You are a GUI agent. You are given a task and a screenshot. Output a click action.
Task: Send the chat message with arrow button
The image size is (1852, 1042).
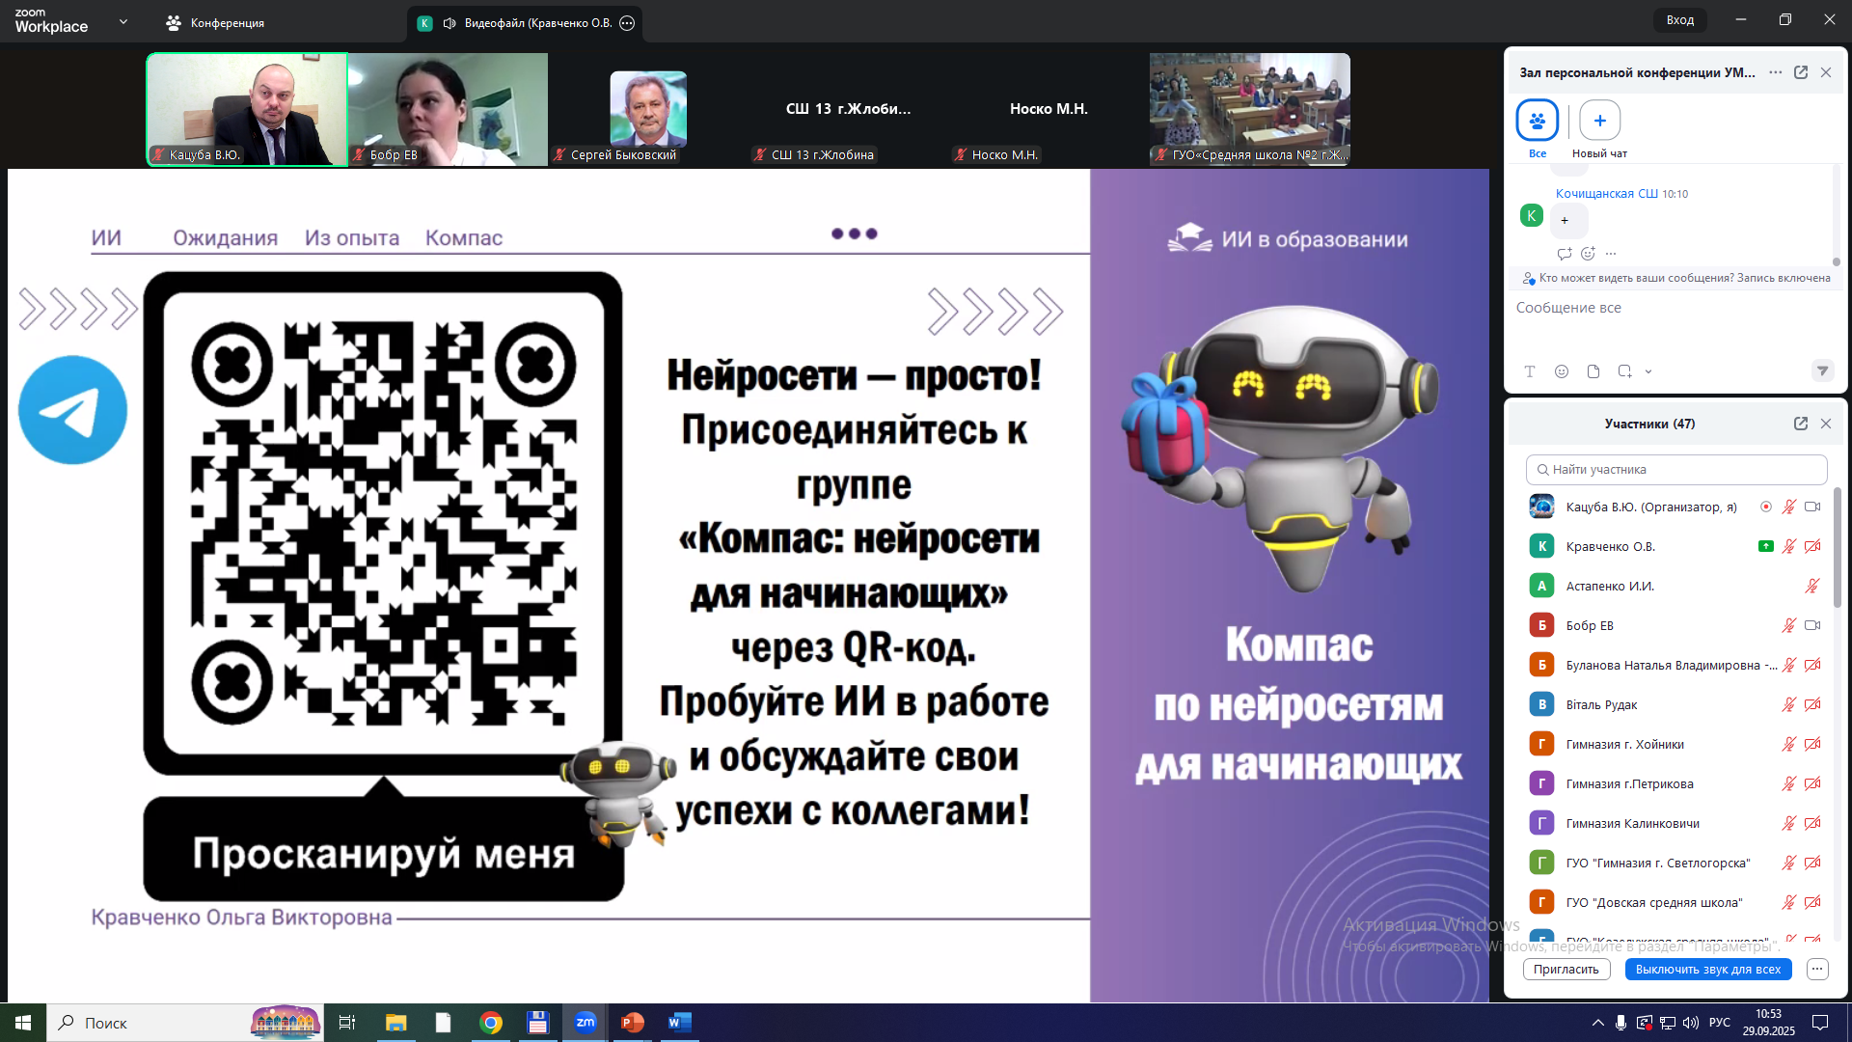pos(1822,370)
